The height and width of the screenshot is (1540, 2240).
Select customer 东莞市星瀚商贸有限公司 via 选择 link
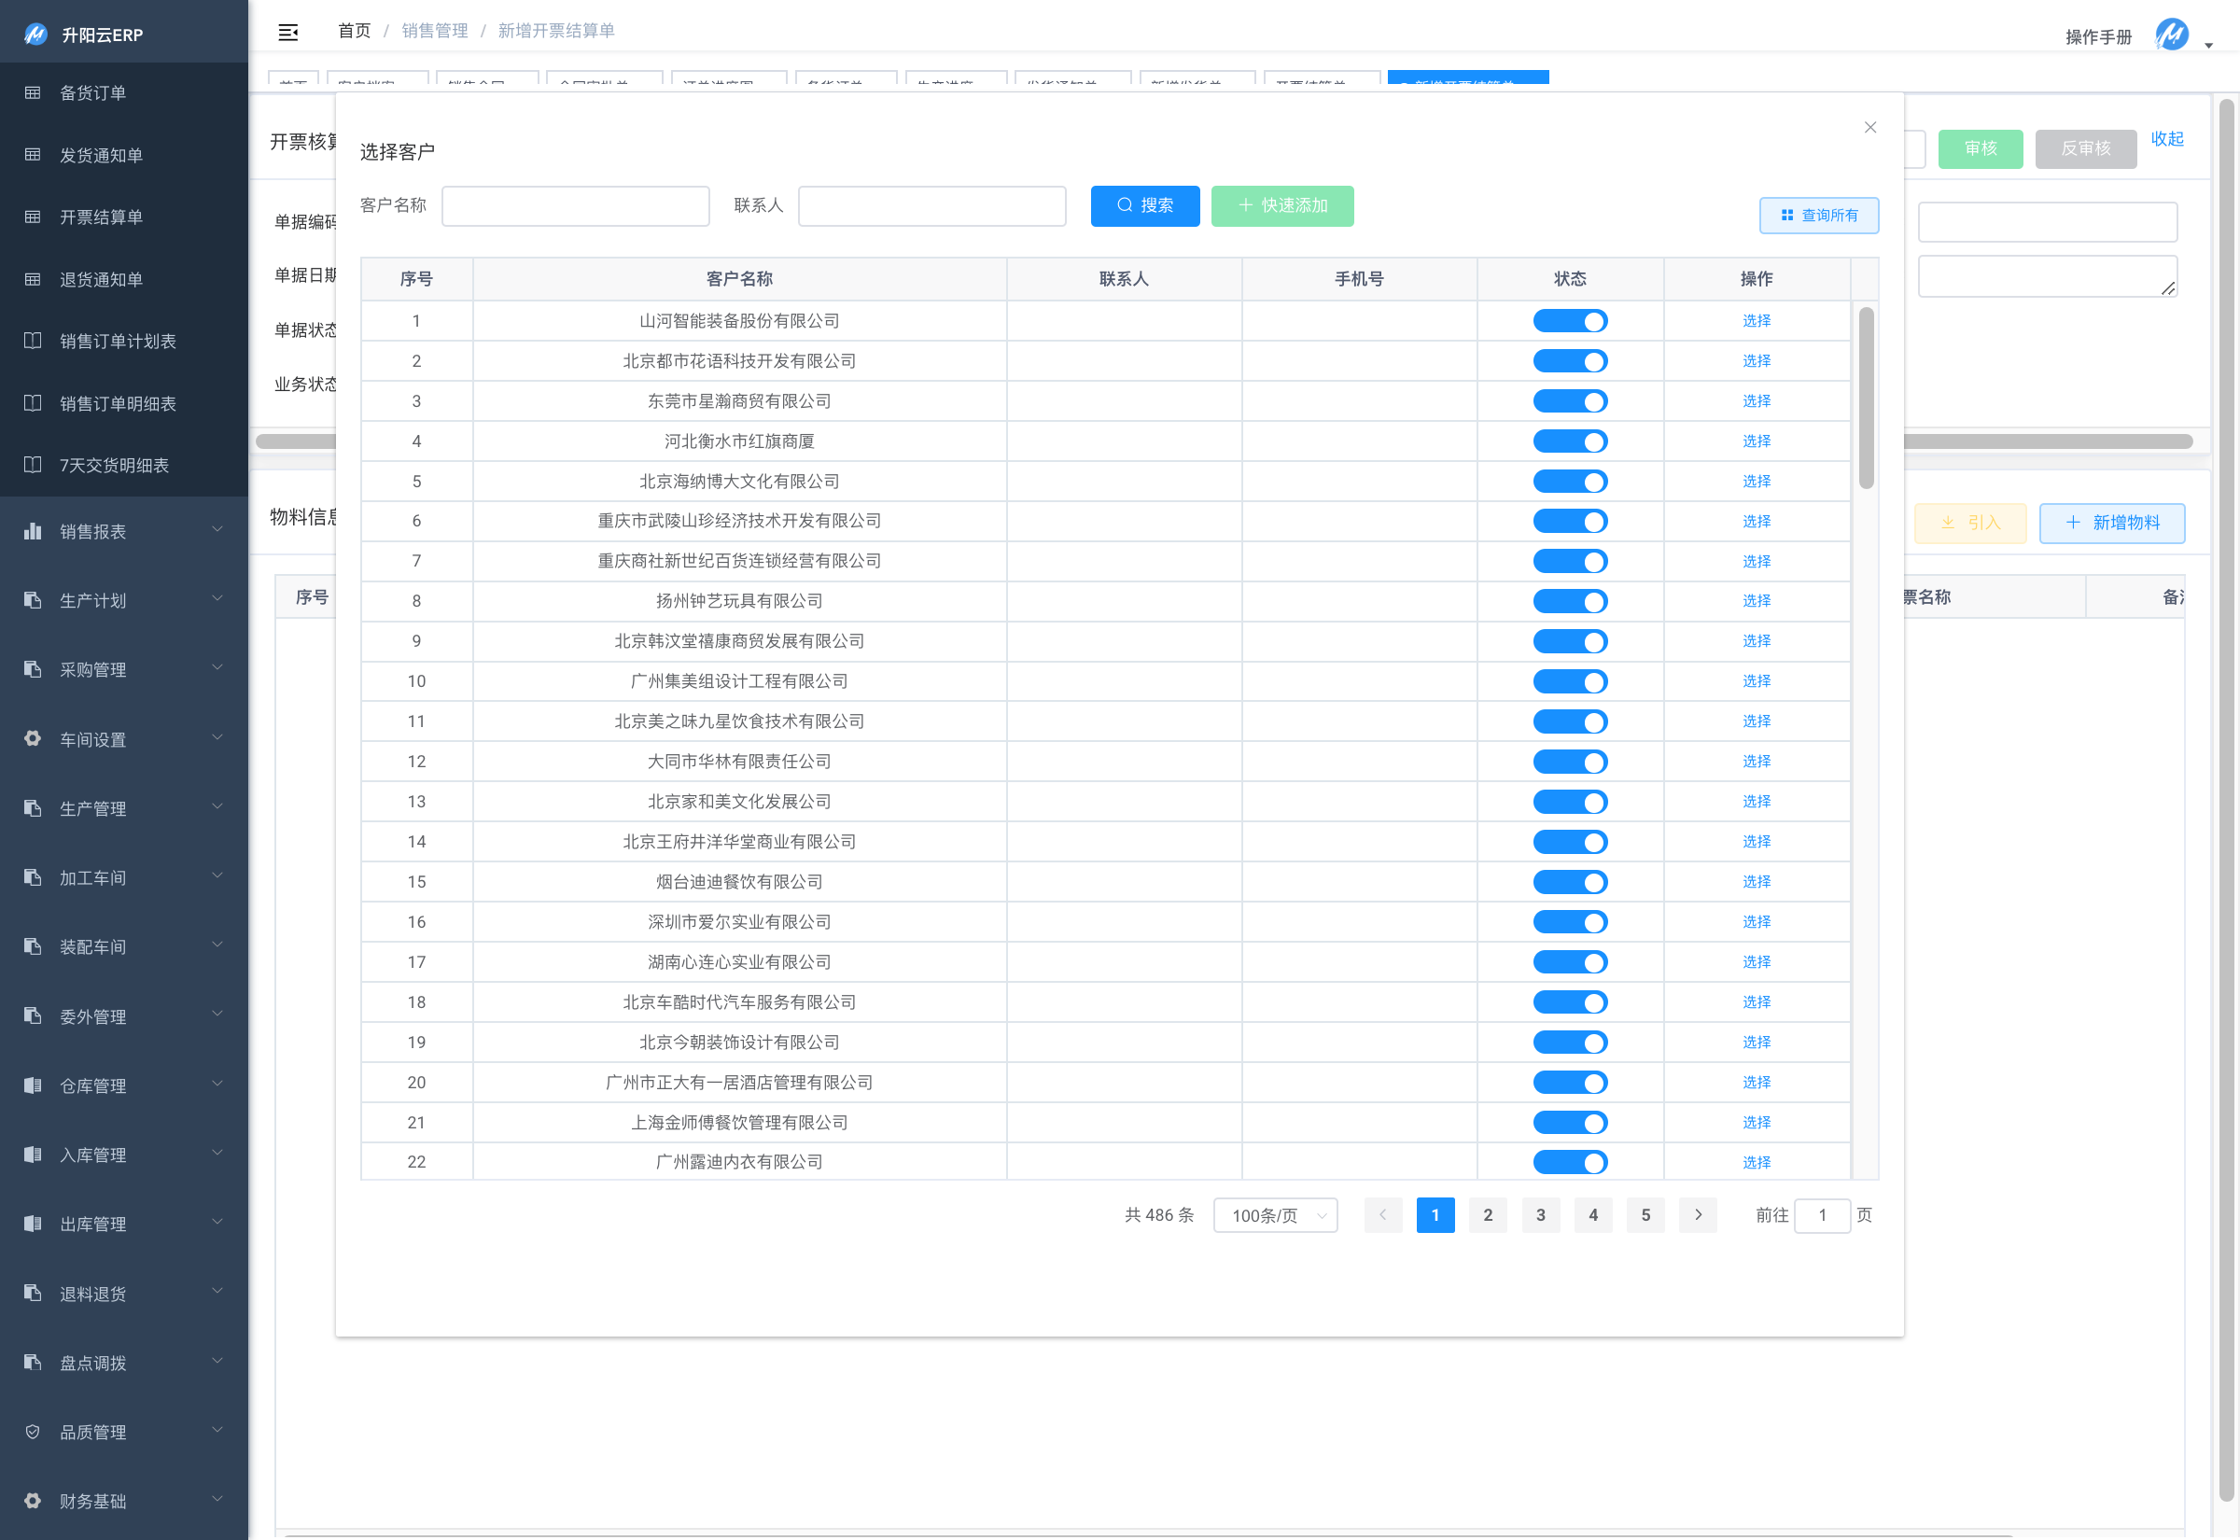pyautogui.click(x=1756, y=400)
